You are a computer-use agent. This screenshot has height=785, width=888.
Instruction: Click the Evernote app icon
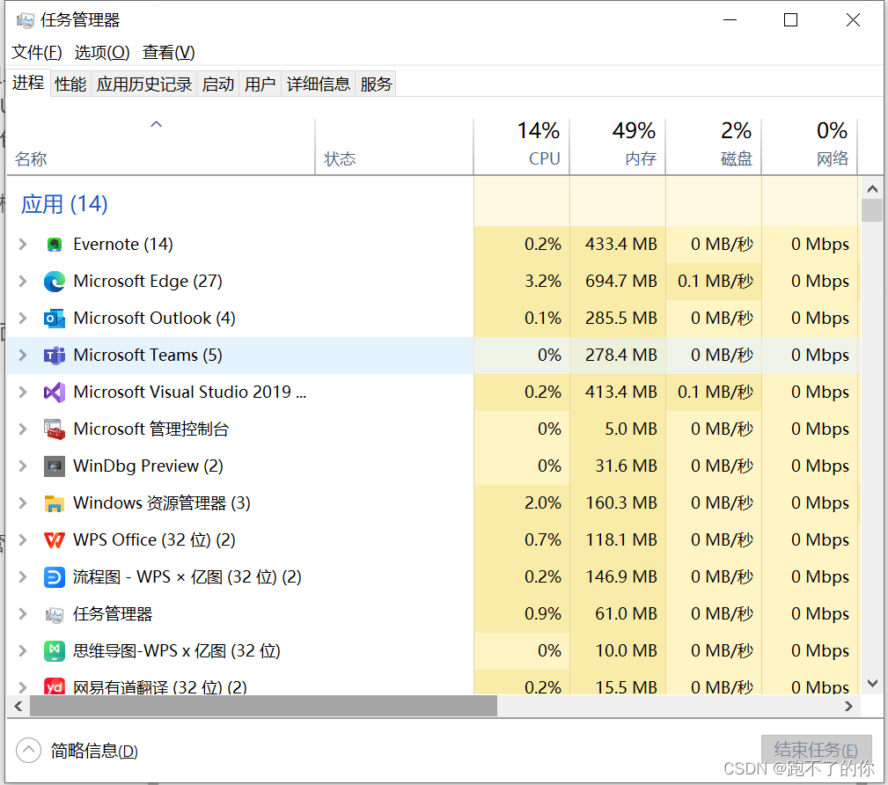[x=55, y=244]
